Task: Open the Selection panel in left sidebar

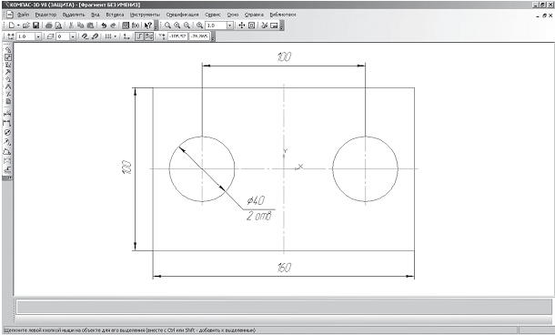Action: point(8,94)
